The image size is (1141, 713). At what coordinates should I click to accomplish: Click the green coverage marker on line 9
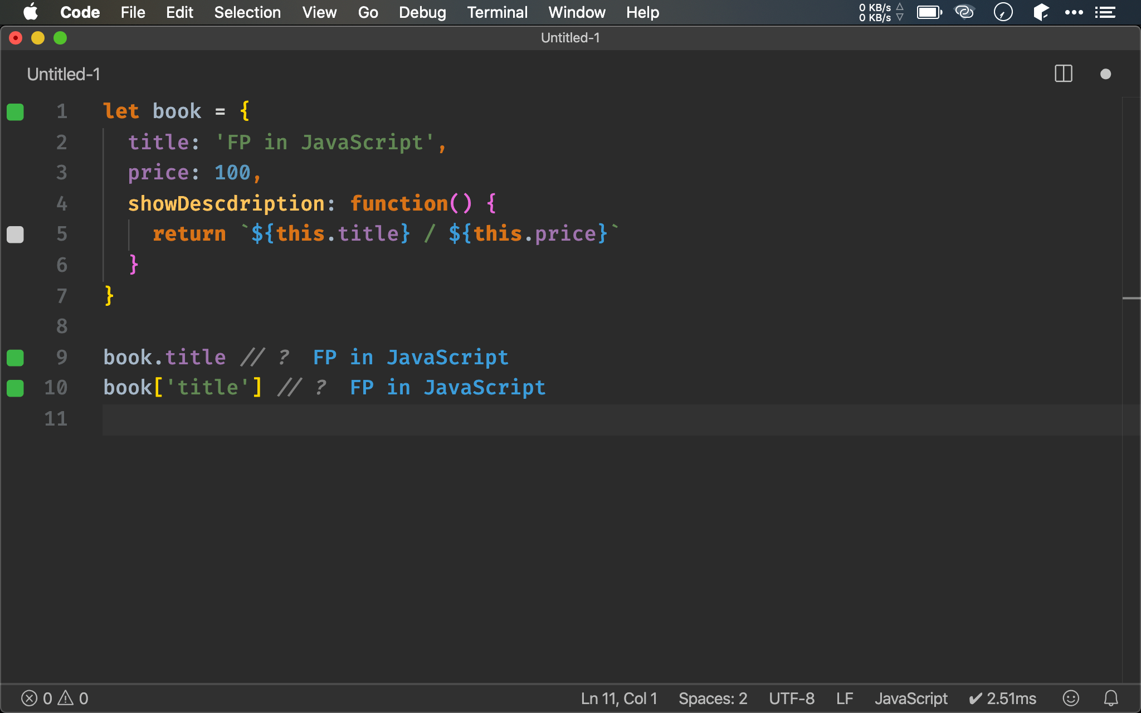(15, 358)
